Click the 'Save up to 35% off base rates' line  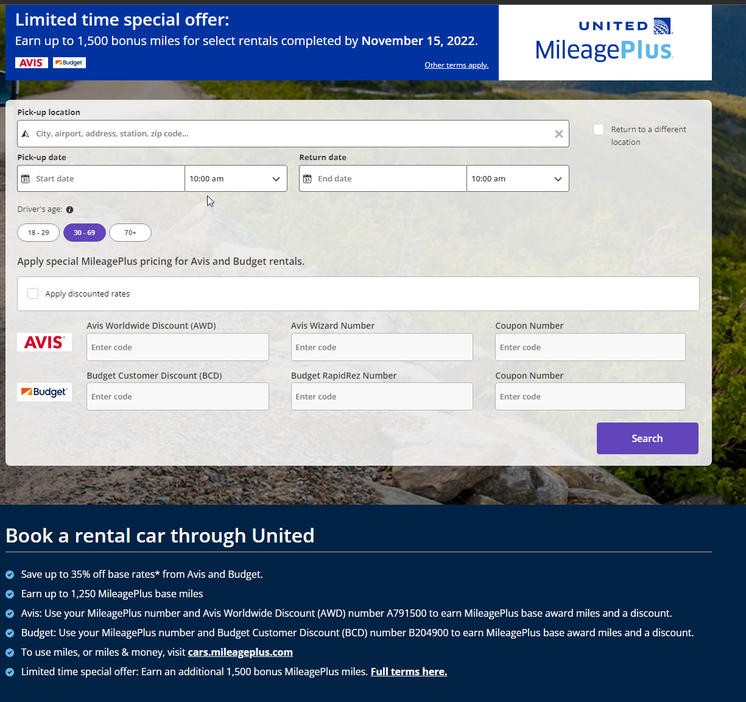coord(142,574)
